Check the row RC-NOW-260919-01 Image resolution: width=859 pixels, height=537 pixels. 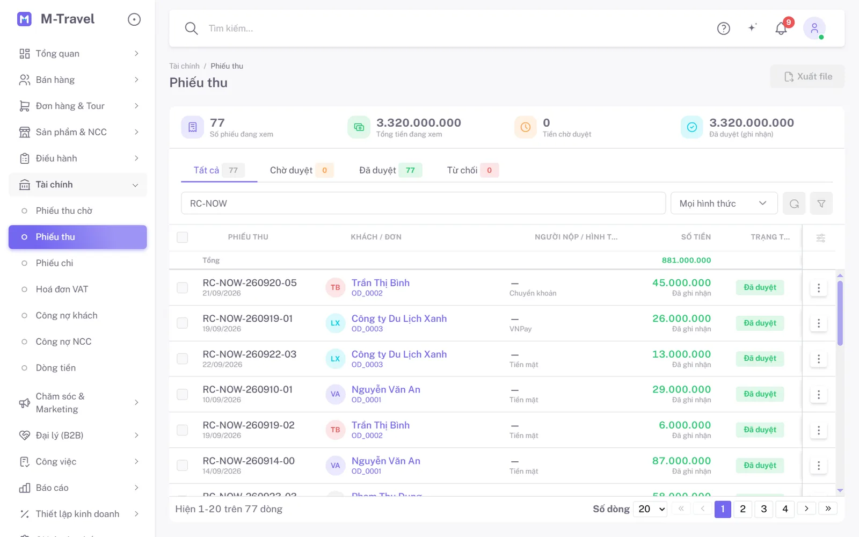tap(183, 323)
